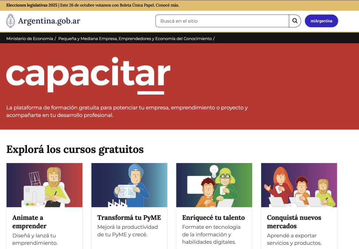Click 'Diseñá y lanzá tu emprendimiento' description
The height and width of the screenshot is (249, 359).
35,239
